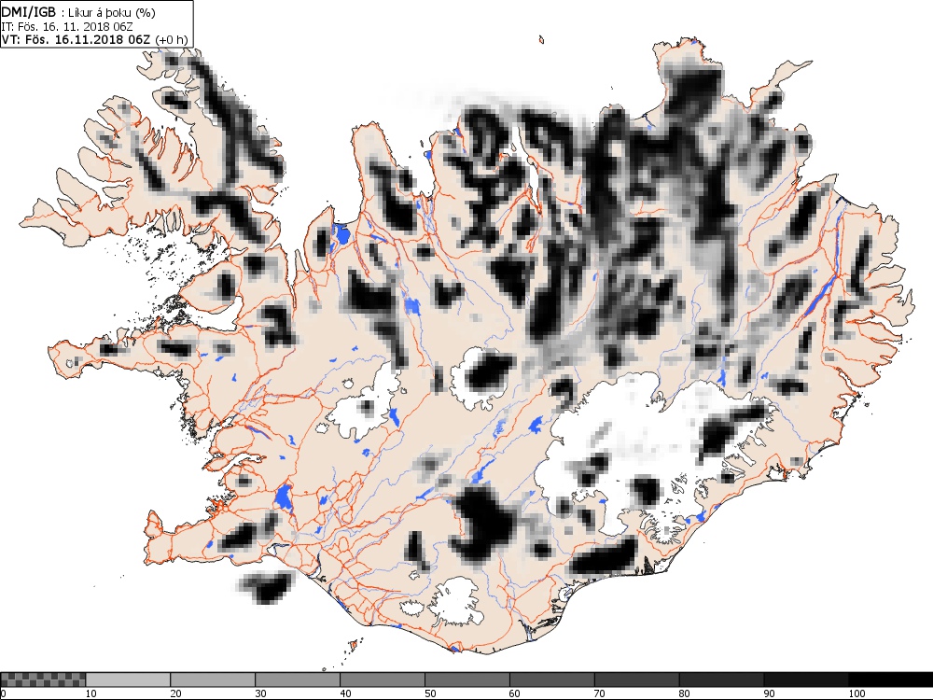
Task: Select the legend swatch labeled 30
Action: 298,679
